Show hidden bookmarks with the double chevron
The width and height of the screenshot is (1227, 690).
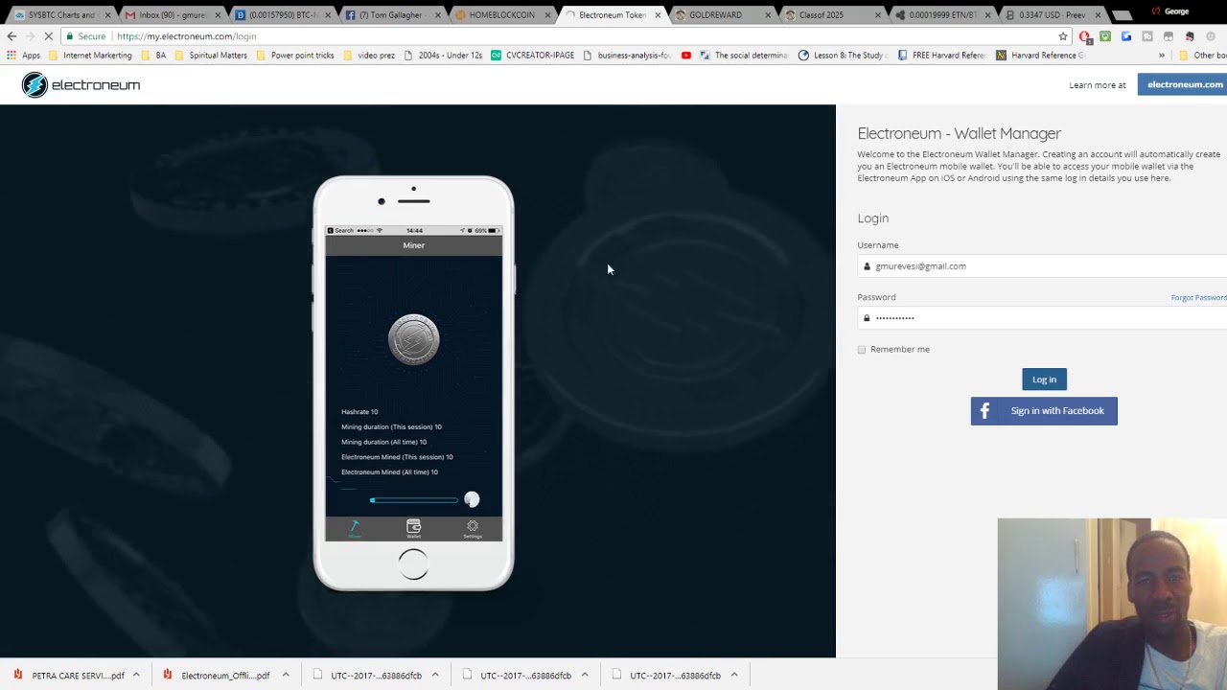(x=1162, y=56)
